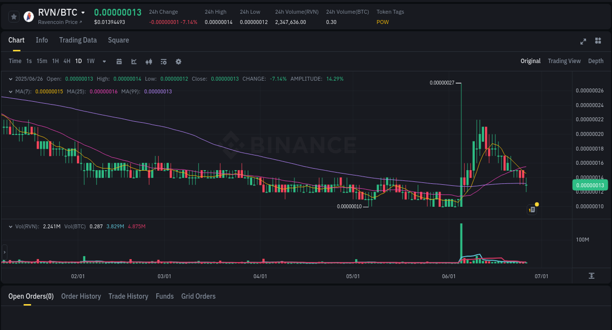
Task: Collapse the Vol(RVN) indicator row chevron
Action: pos(10,226)
